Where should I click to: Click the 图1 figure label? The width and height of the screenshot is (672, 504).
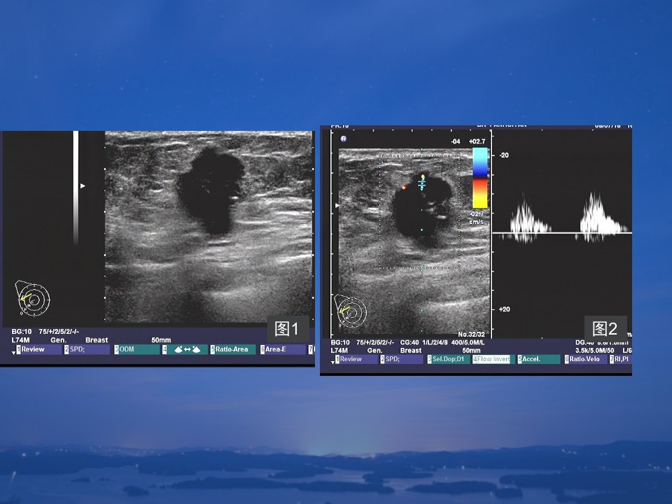pos(287,329)
